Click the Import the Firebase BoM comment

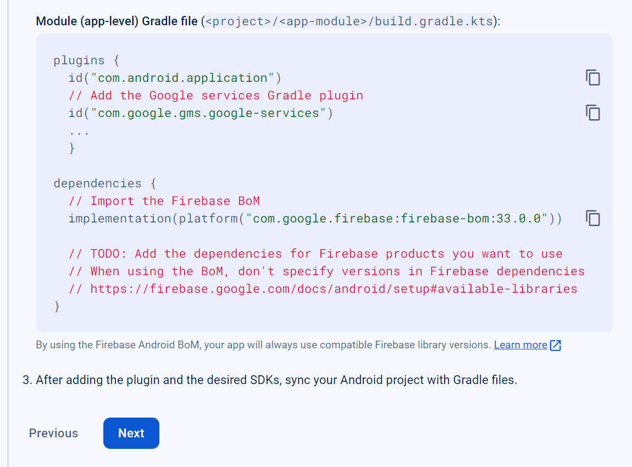coord(164,201)
